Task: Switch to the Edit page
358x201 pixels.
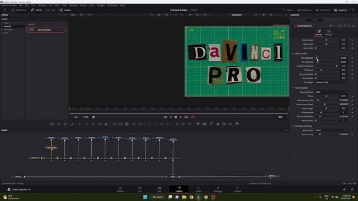Action: click(x=159, y=189)
